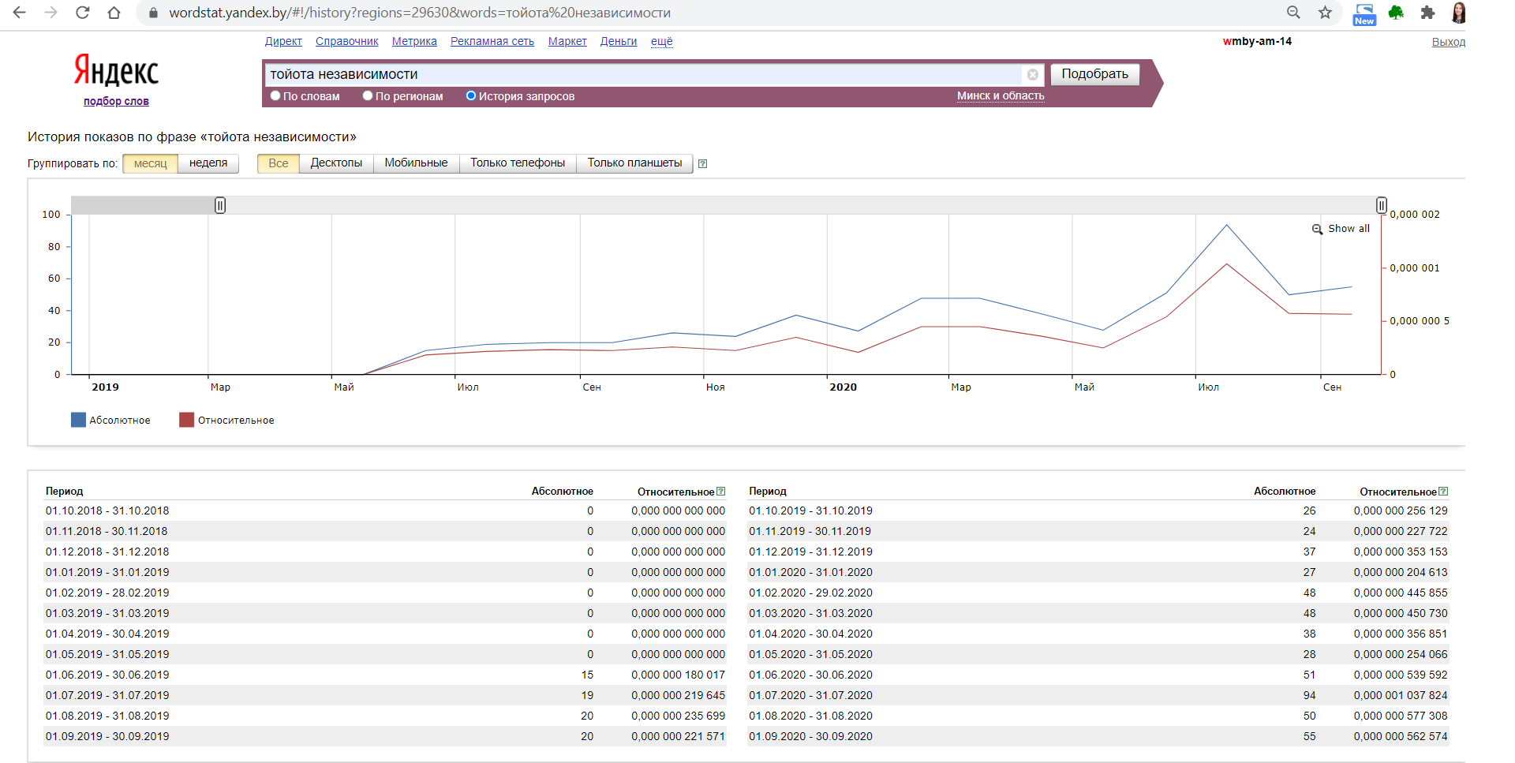Click right range slider handle on chart
This screenshot has height=763, width=1515.
[1382, 205]
